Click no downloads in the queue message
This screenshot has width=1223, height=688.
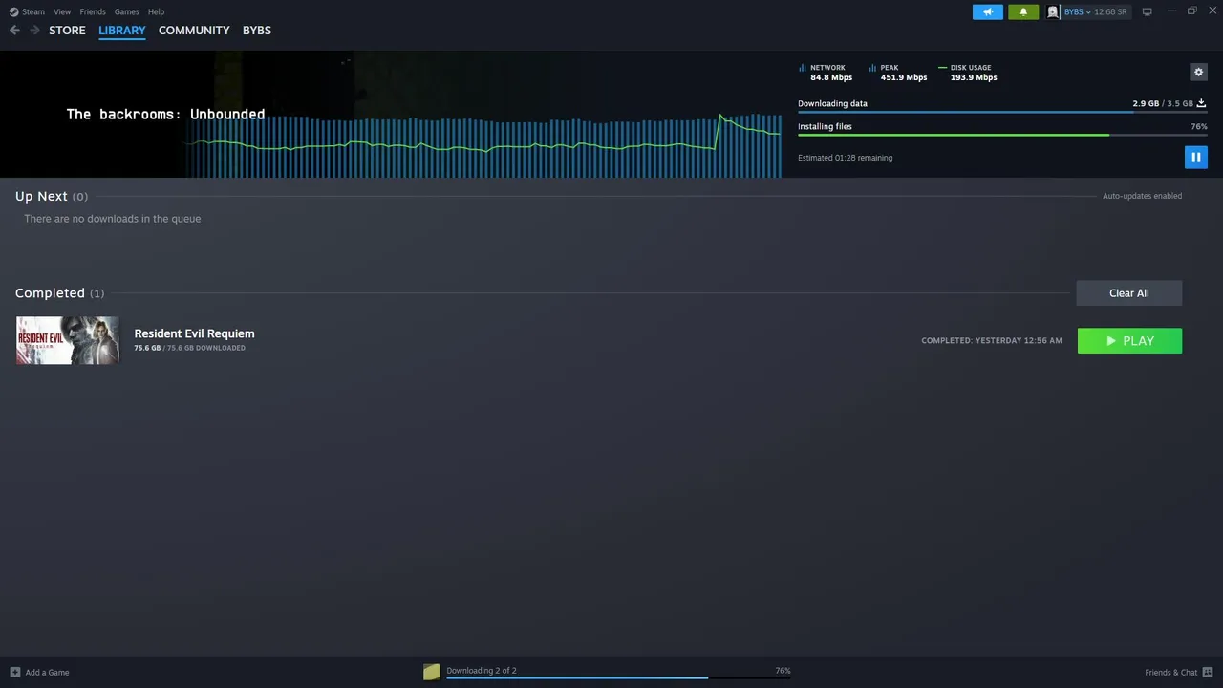(113, 219)
